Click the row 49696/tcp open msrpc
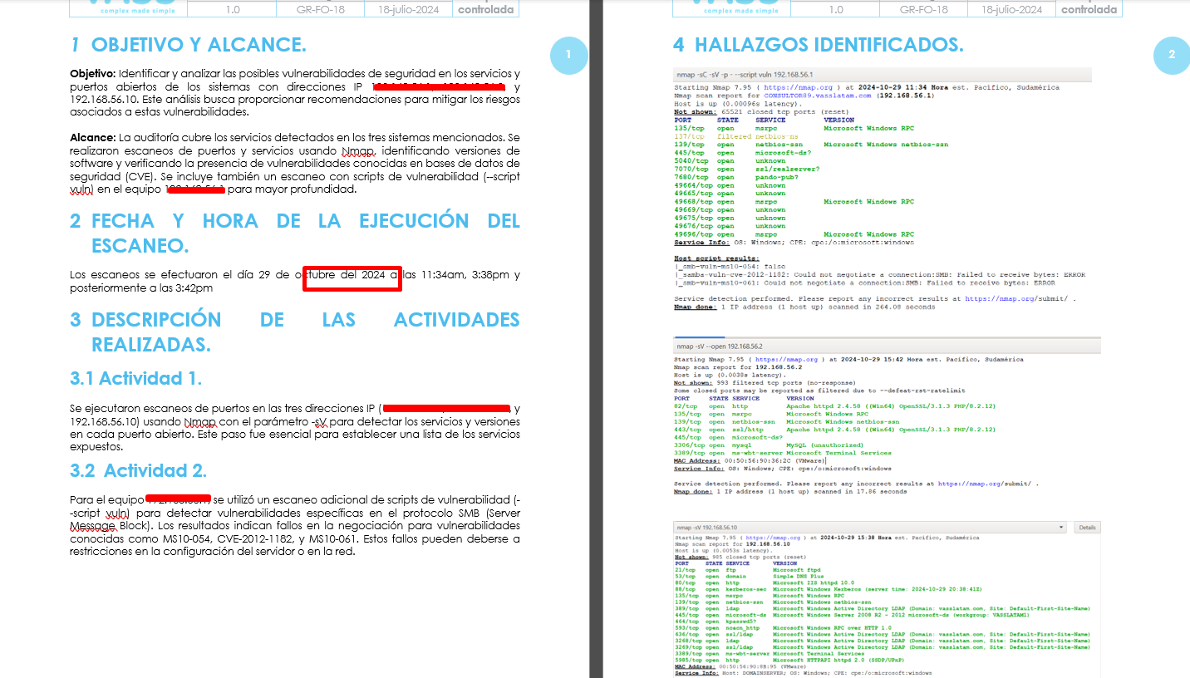 (794, 234)
